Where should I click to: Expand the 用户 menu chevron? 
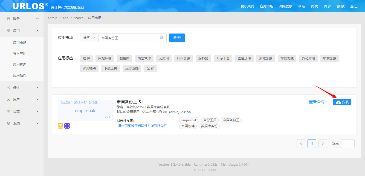pos(37,99)
